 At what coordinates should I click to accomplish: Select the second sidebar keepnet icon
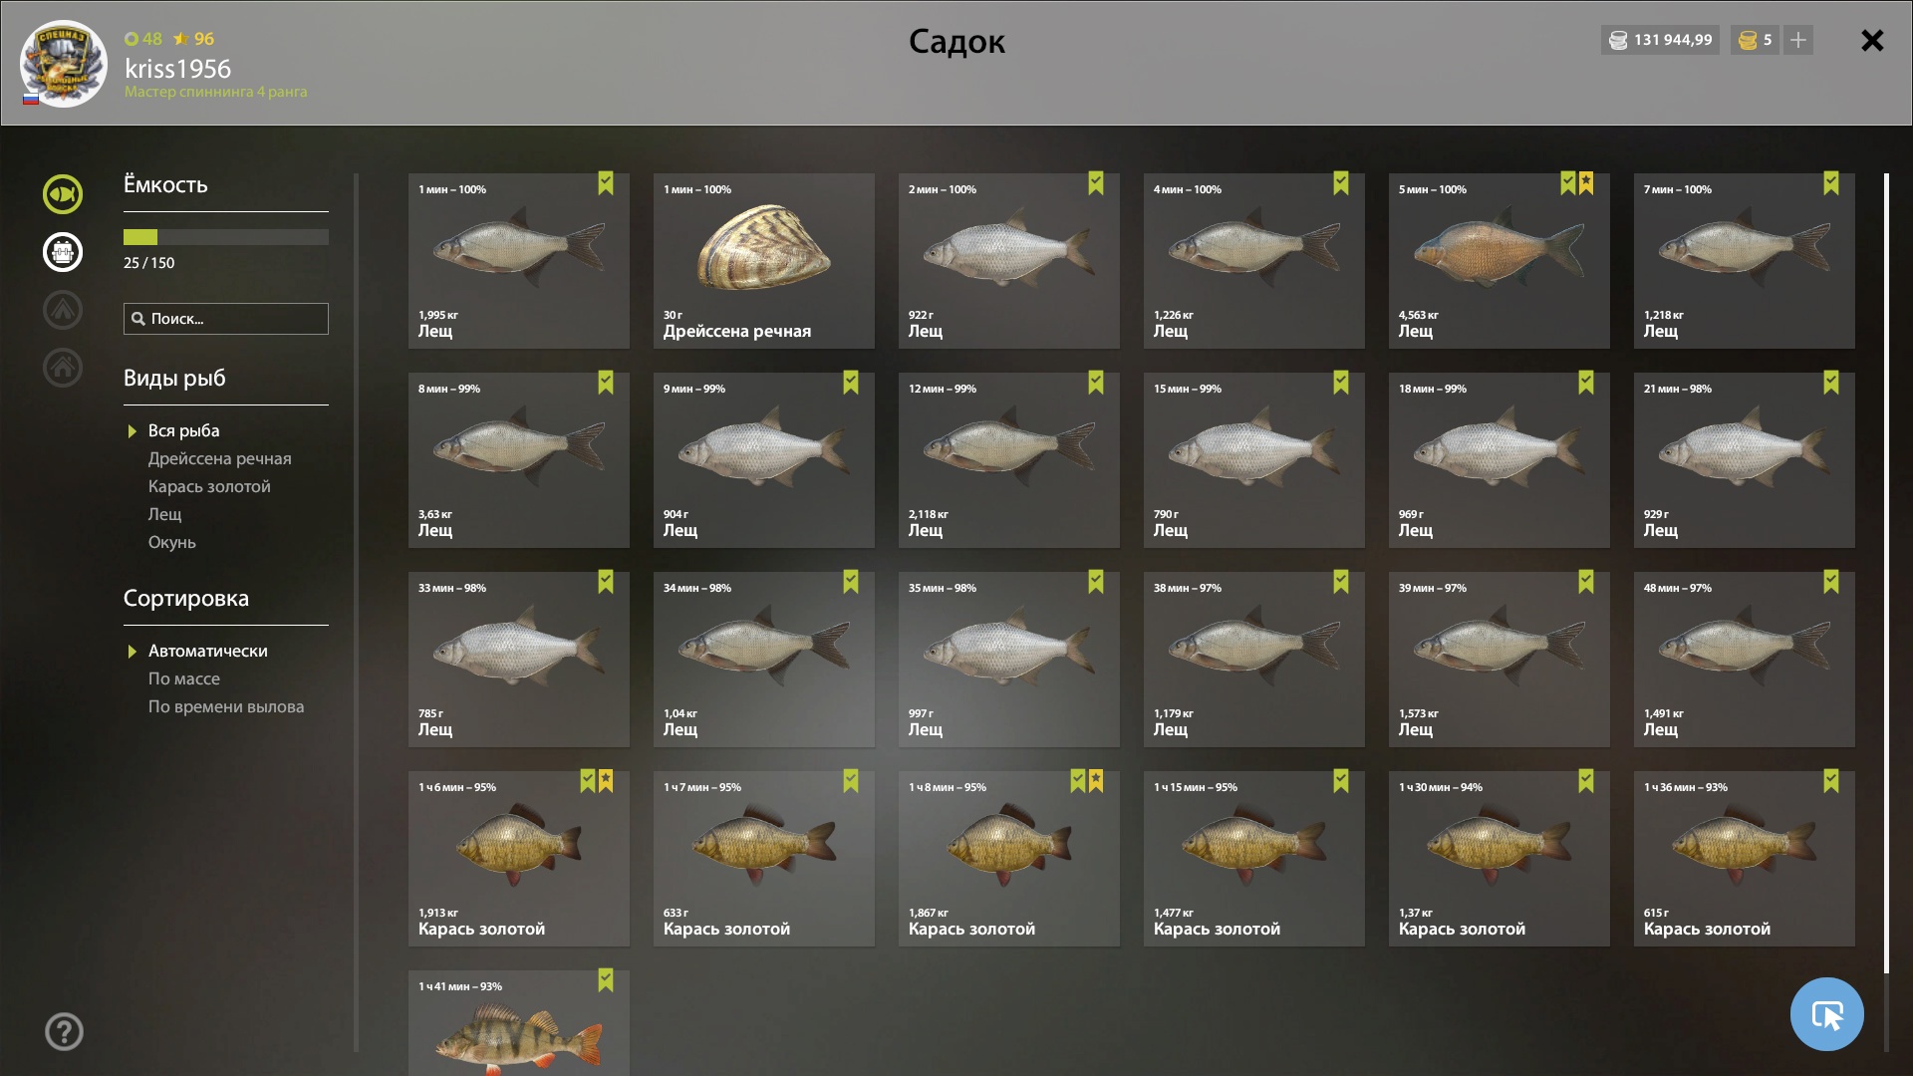[63, 252]
